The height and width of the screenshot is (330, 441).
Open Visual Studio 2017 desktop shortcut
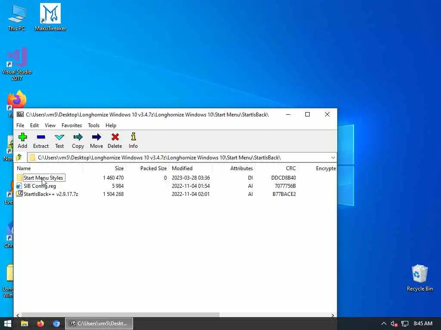click(x=17, y=64)
